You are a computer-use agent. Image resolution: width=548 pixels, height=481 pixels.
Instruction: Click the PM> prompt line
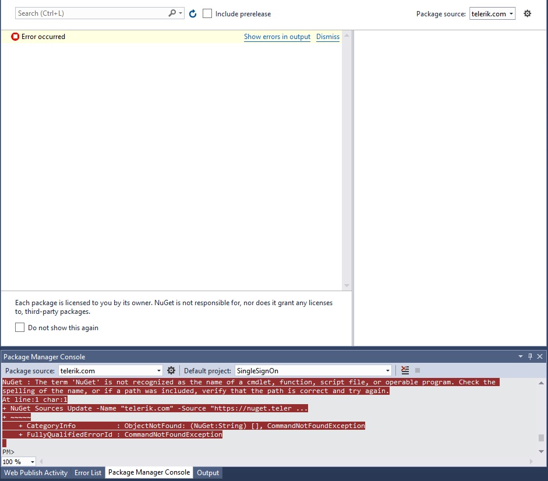[8, 452]
